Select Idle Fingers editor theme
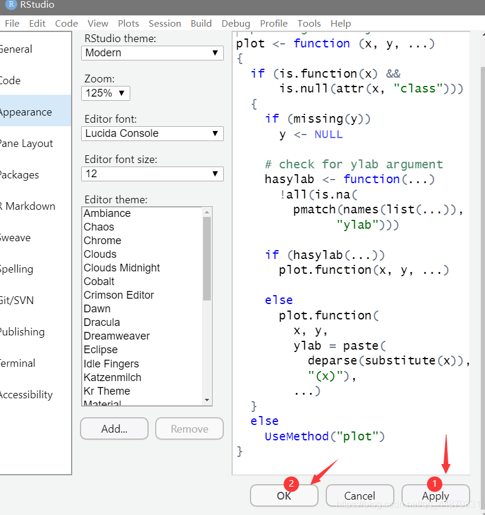Image resolution: width=485 pixels, height=515 pixels. (142, 364)
